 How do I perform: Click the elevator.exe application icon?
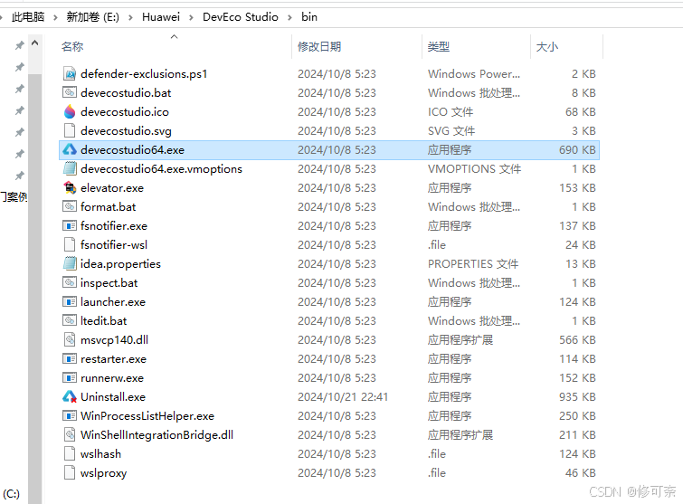[x=70, y=187]
